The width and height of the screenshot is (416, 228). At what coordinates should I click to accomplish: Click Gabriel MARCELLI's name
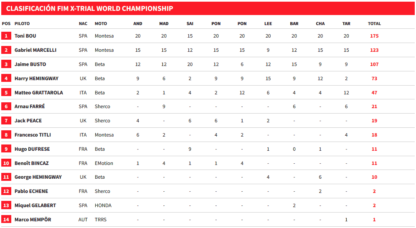36,50
